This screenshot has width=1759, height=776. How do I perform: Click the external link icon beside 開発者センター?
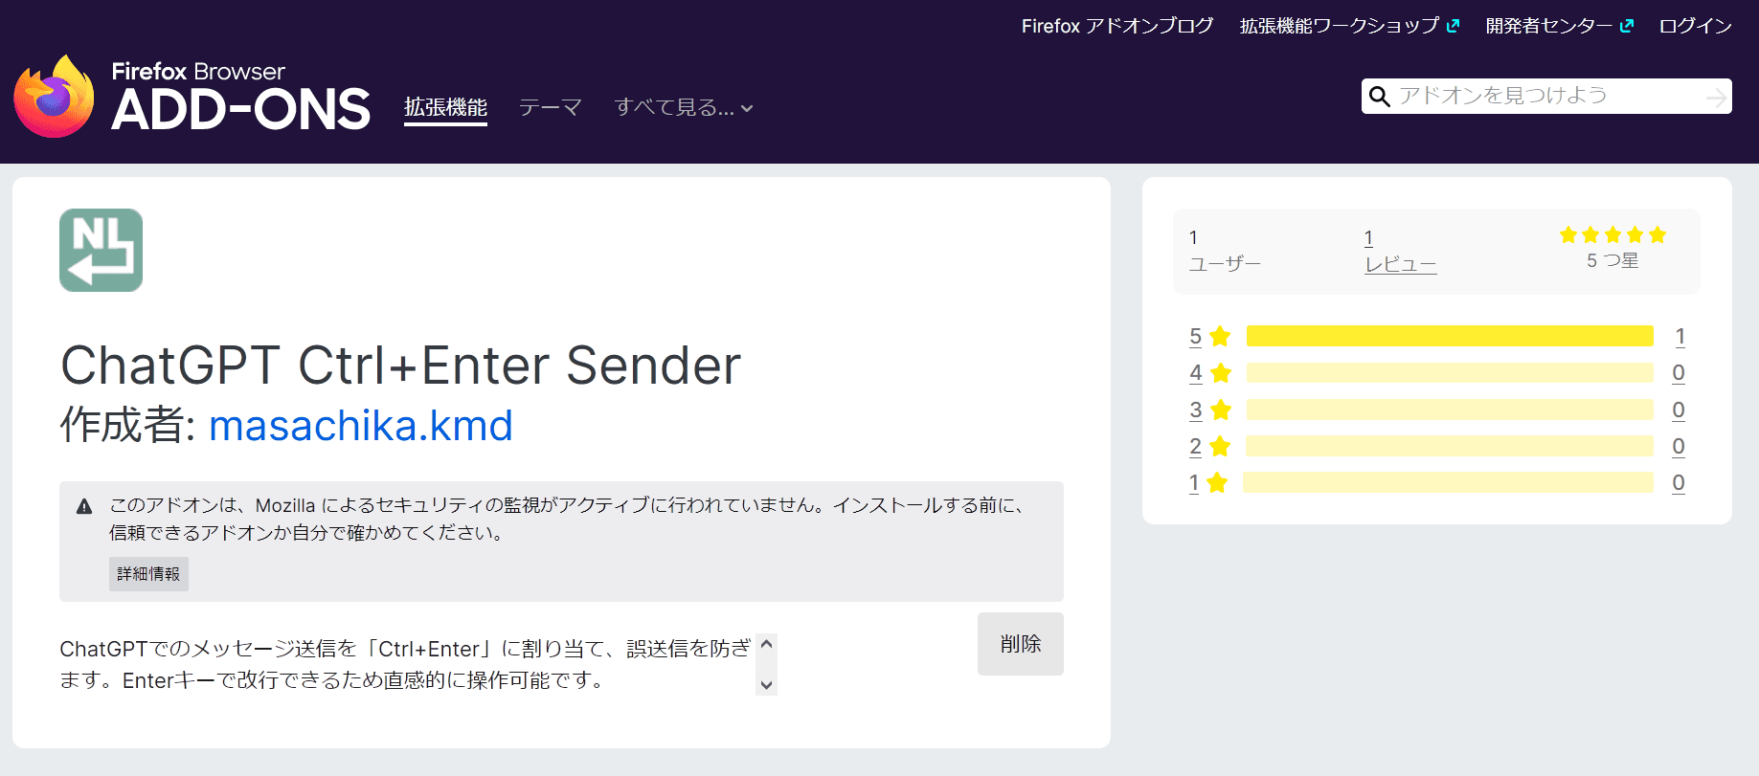(1626, 27)
